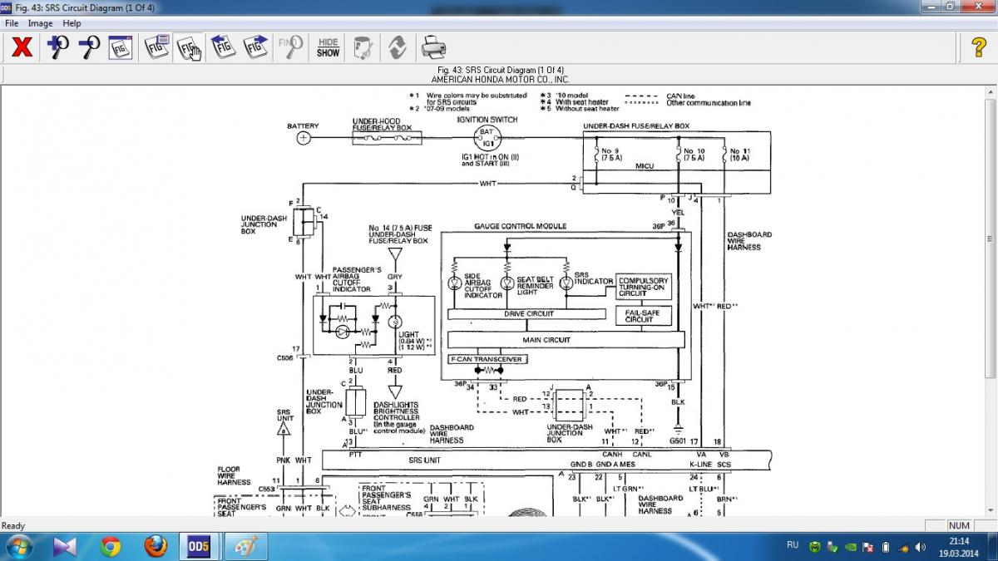Open the Paint taskbar application
The width and height of the screenshot is (998, 561).
point(246,546)
